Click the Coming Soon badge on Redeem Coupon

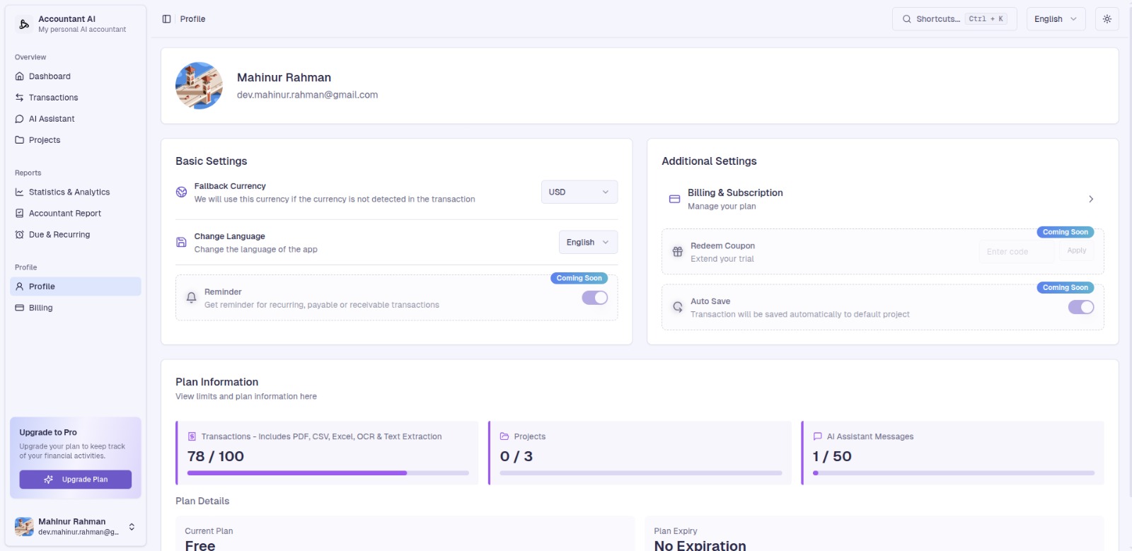click(1065, 232)
